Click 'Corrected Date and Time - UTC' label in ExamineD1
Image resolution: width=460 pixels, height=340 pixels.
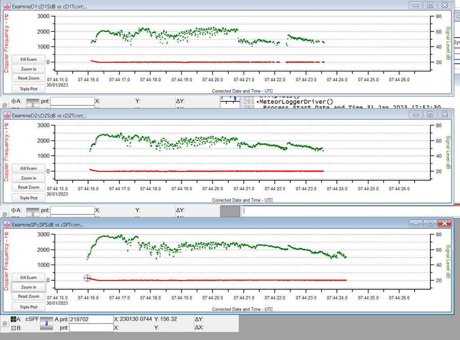[242, 91]
